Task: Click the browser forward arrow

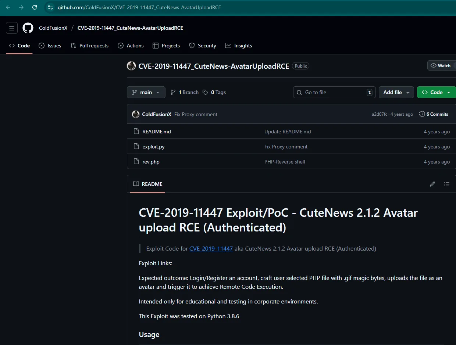Action: tap(21, 7)
